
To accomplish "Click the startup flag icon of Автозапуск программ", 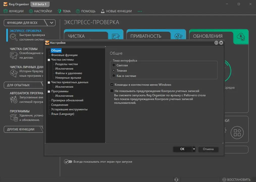I will pos(14,100).
